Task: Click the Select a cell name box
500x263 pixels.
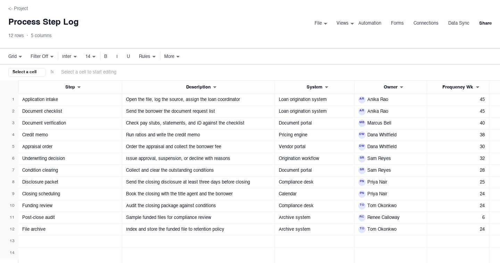Action: (x=27, y=72)
